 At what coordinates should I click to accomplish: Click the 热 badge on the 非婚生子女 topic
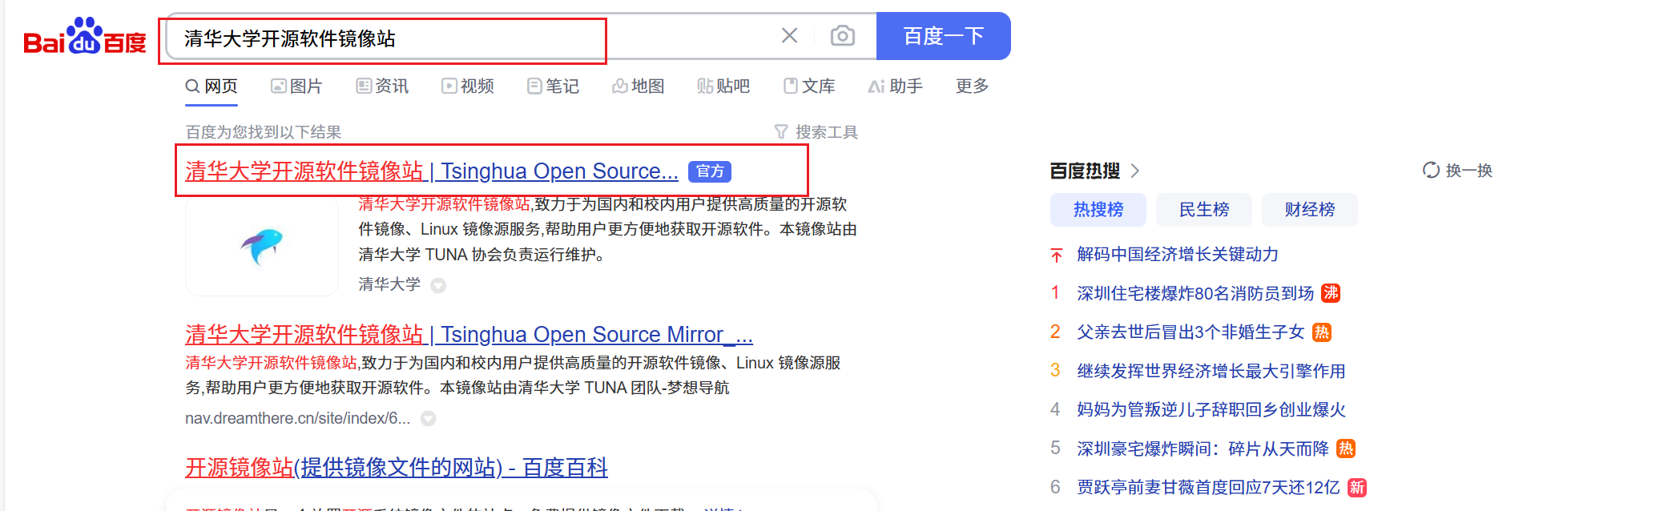pyautogui.click(x=1322, y=332)
